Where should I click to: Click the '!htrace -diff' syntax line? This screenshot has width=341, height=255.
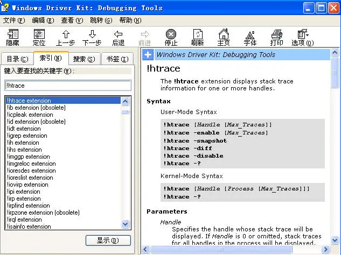tap(187, 148)
